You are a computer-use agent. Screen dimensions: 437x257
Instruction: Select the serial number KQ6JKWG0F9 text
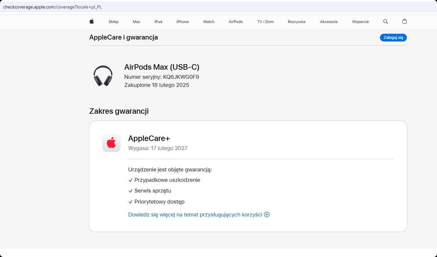(x=181, y=77)
